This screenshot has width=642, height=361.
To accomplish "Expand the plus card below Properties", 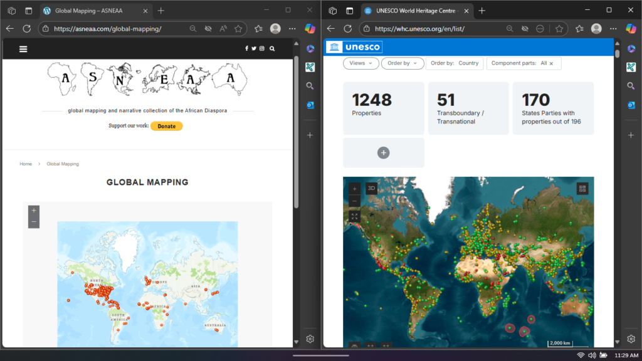I will coord(384,152).
